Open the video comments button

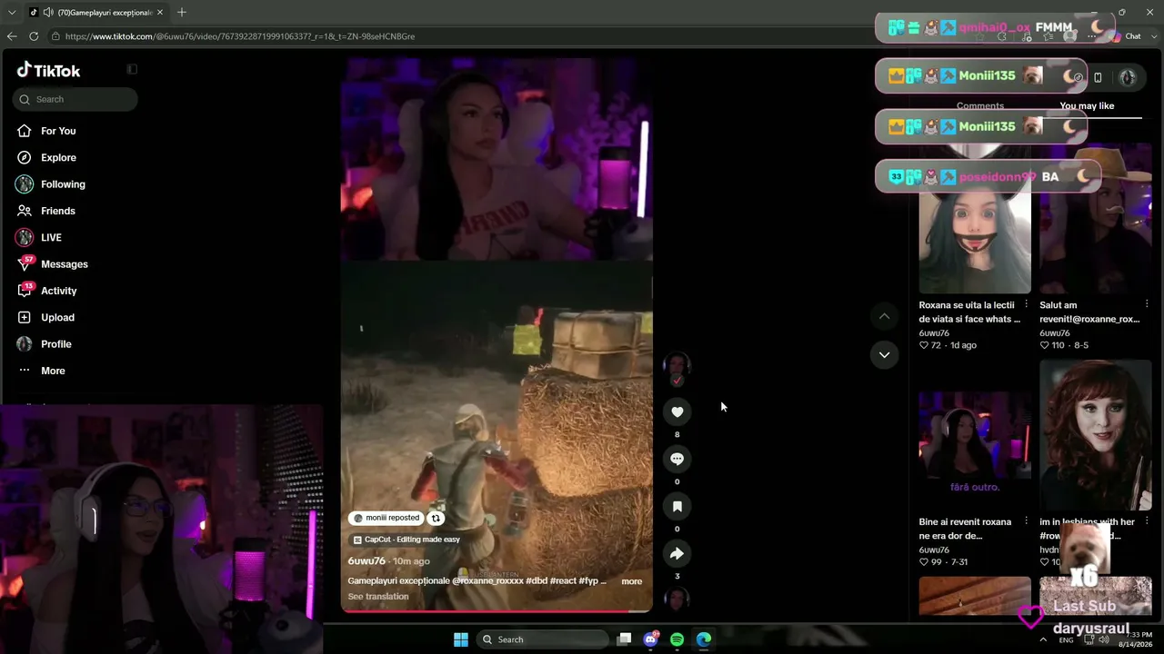coord(677,460)
